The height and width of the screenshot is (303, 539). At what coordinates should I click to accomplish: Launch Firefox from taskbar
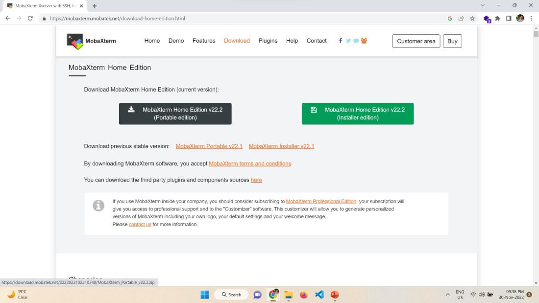[x=304, y=295]
